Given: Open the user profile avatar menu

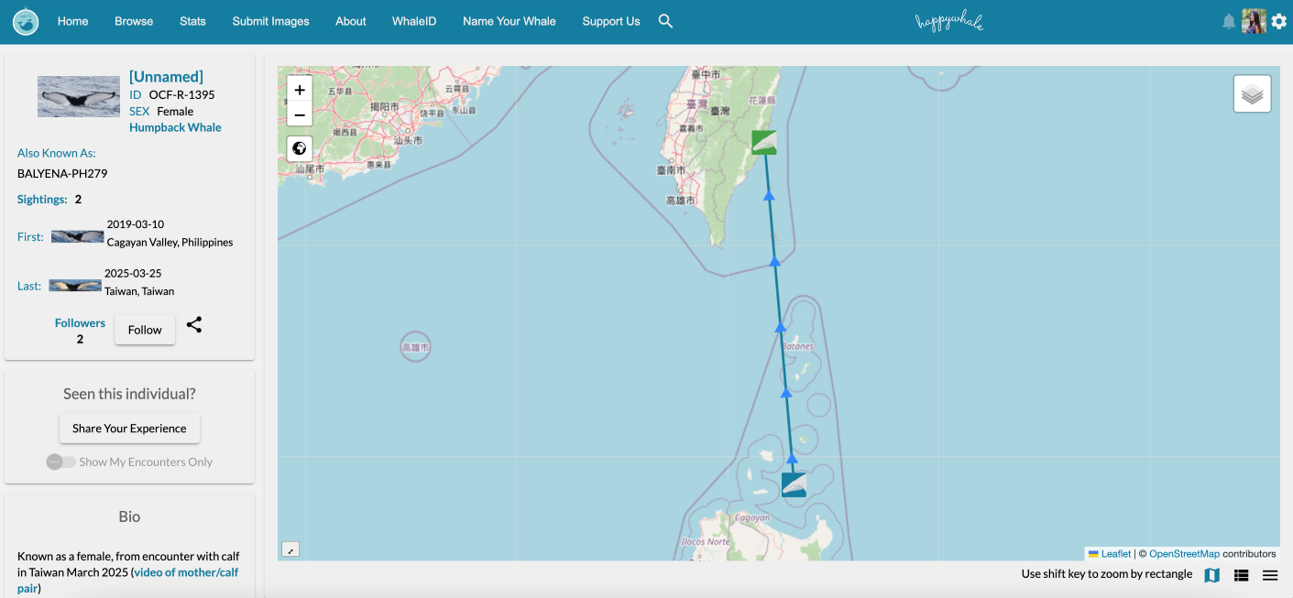Looking at the screenshot, I should click(1254, 21).
